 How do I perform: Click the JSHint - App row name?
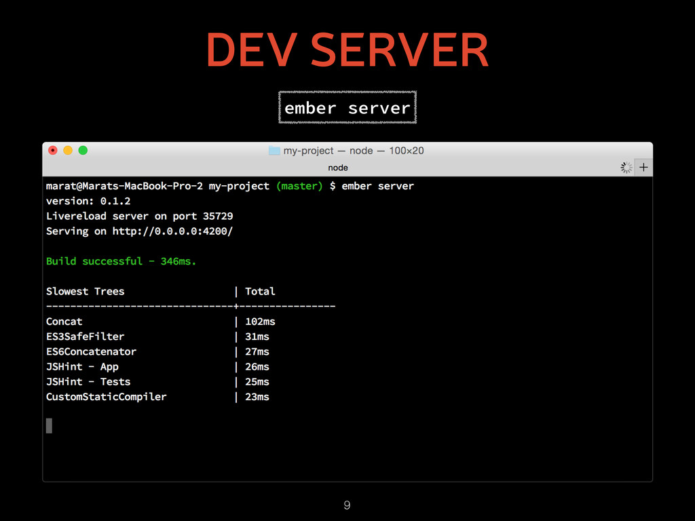82,367
